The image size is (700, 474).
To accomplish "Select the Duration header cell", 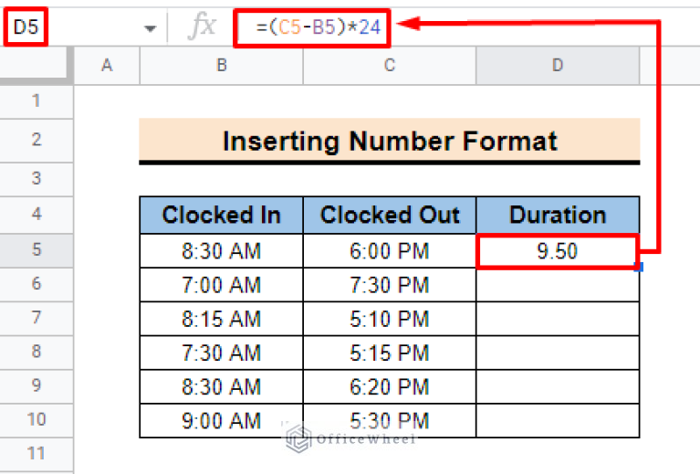I will pos(558,215).
